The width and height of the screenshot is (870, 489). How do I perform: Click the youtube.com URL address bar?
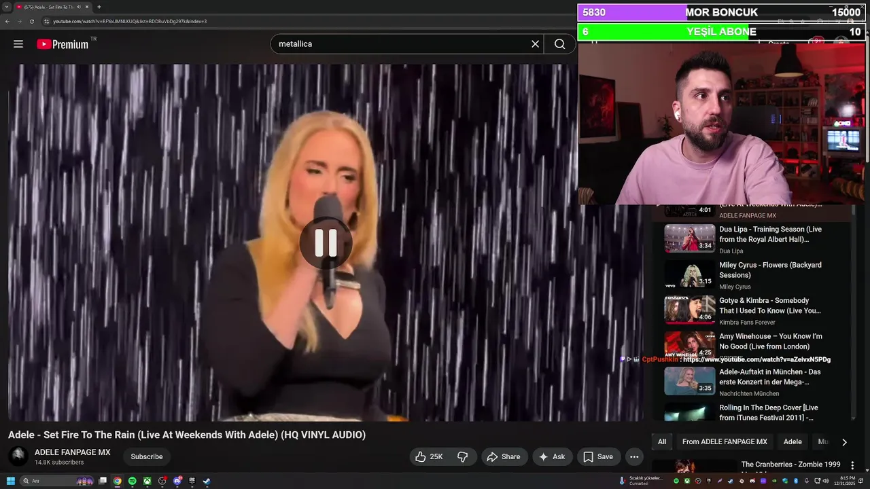tap(130, 21)
